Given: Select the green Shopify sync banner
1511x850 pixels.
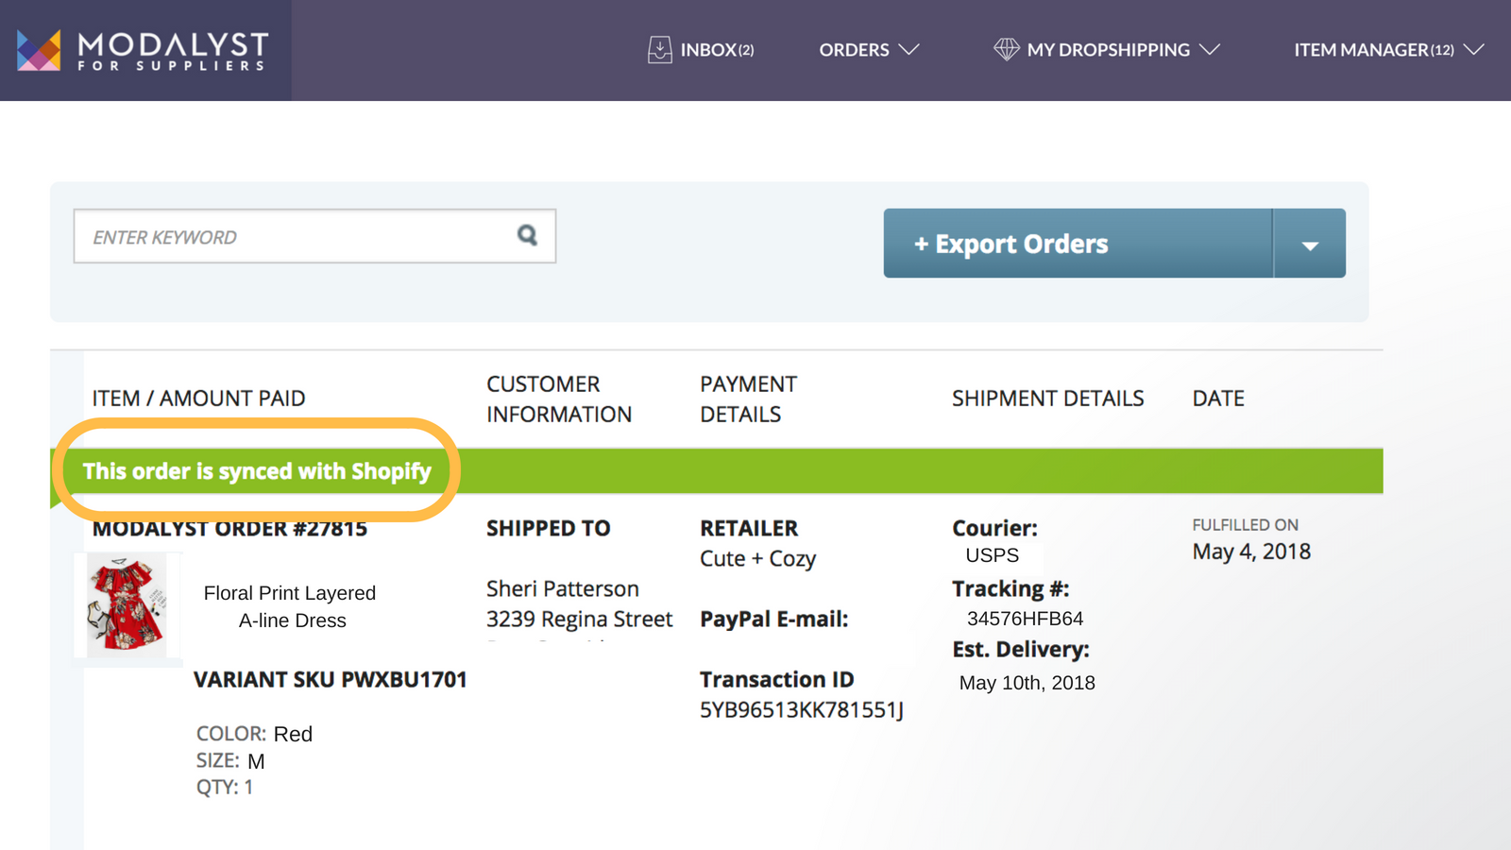Looking at the screenshot, I should point(256,471).
